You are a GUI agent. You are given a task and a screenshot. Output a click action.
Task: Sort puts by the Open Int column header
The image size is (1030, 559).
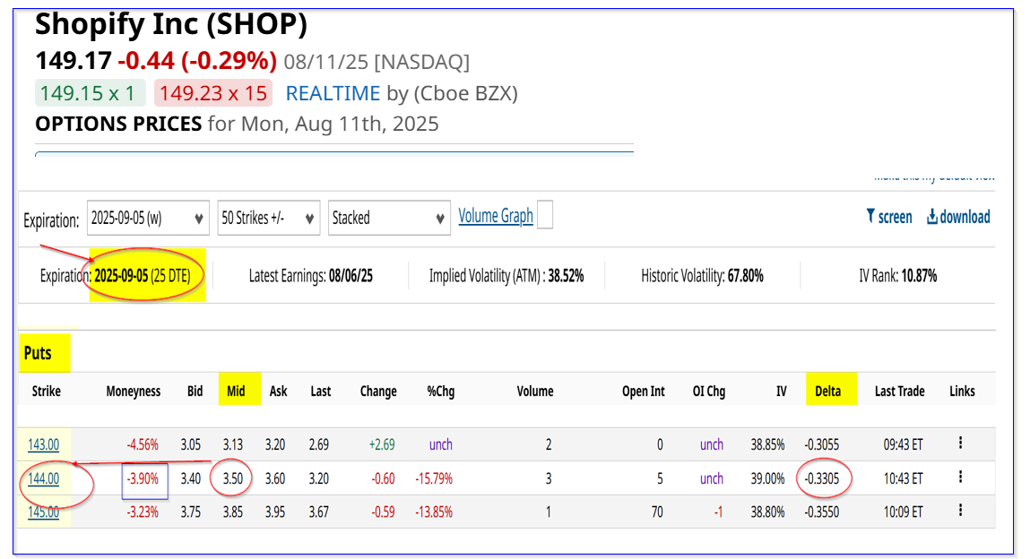(643, 391)
